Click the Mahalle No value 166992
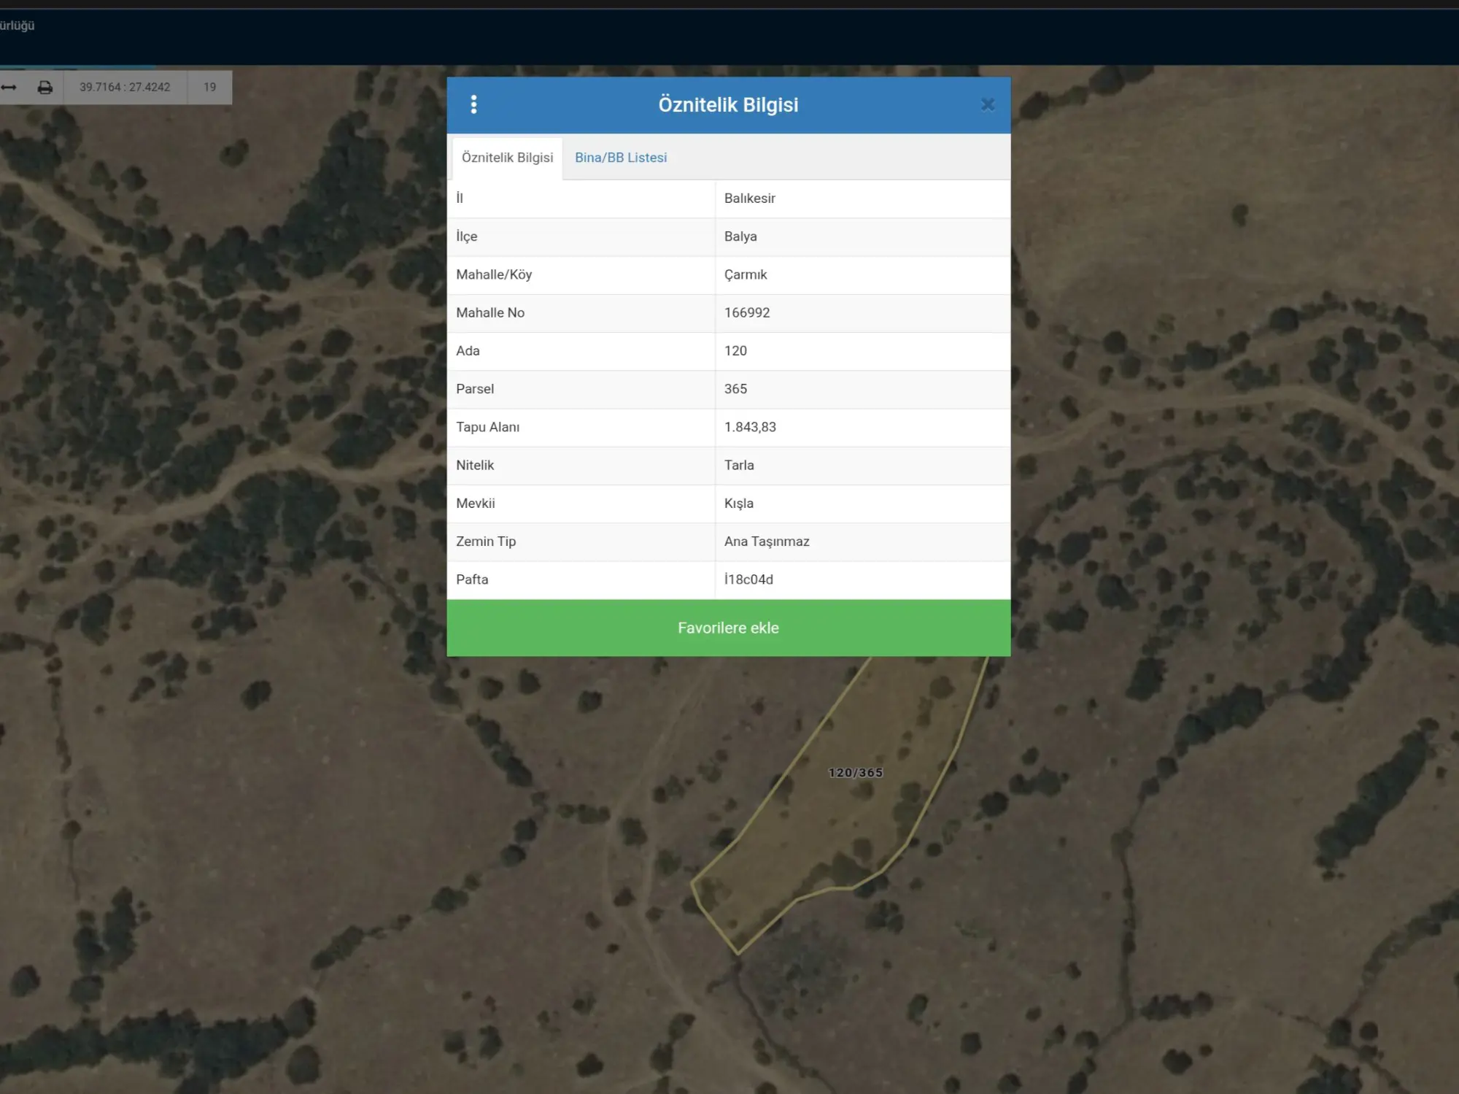The height and width of the screenshot is (1094, 1459). (747, 312)
